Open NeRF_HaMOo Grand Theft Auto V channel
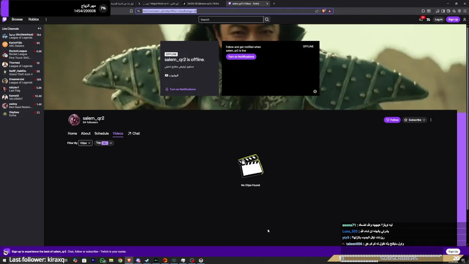469x264 pixels. click(22, 73)
